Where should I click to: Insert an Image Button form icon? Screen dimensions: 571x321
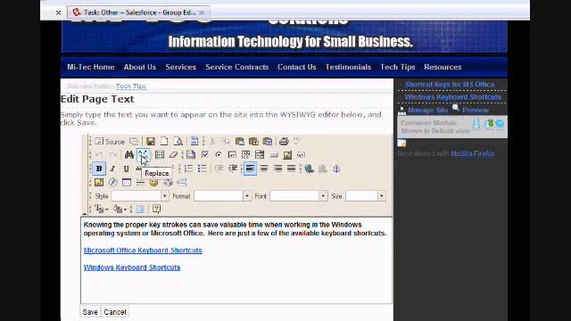coord(287,154)
